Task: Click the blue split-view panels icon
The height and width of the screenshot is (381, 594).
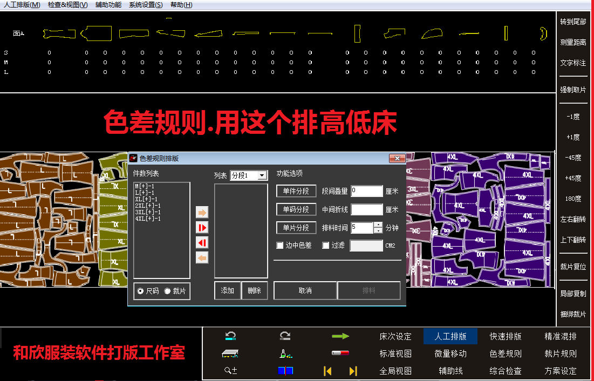Action: [x=285, y=371]
